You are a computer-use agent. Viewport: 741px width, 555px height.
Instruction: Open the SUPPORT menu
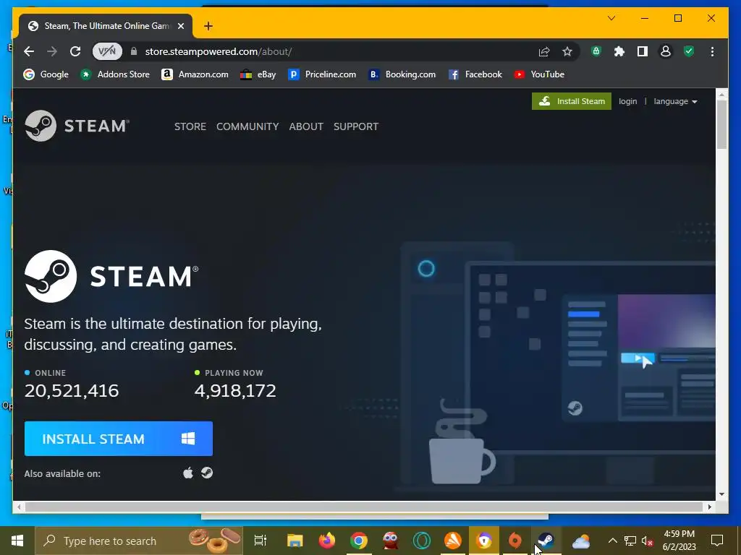pyautogui.click(x=356, y=126)
